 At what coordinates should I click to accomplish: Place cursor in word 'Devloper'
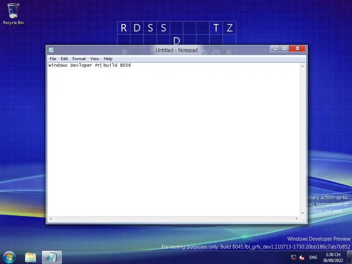point(81,65)
